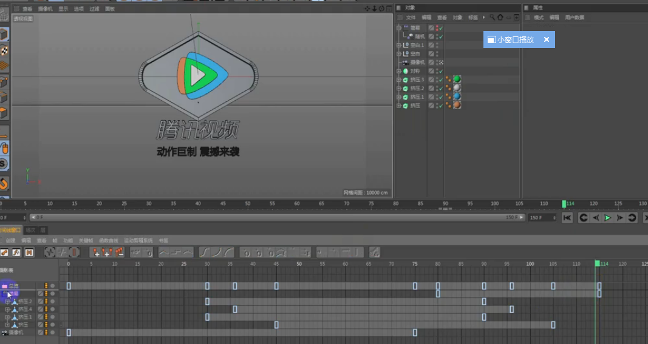Expand the 空白.1 object in object manager
Screen dimensions: 648x344
pyautogui.click(x=399, y=45)
